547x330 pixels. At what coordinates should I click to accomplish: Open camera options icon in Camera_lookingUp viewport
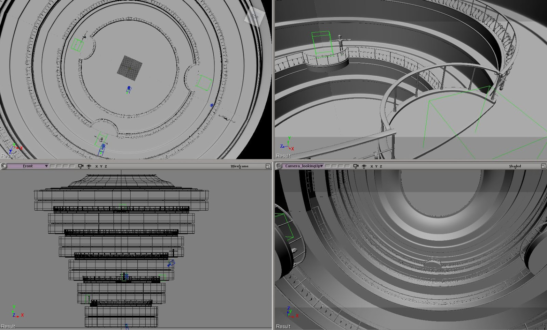[x=356, y=166]
